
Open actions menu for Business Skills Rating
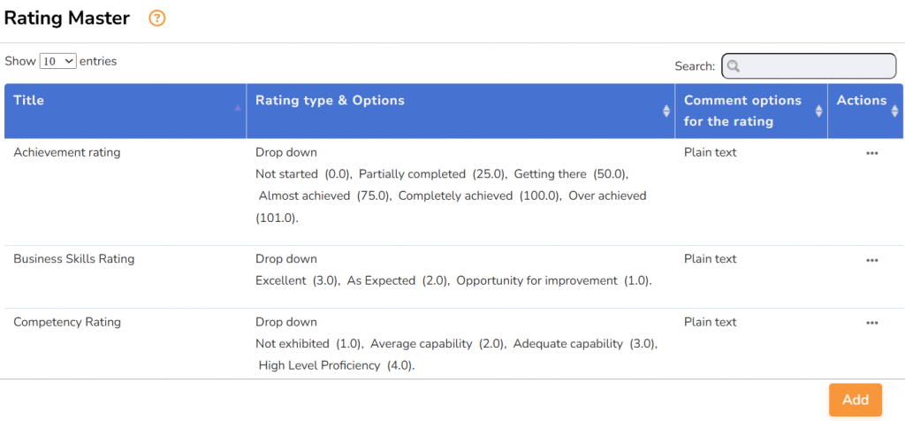(871, 260)
